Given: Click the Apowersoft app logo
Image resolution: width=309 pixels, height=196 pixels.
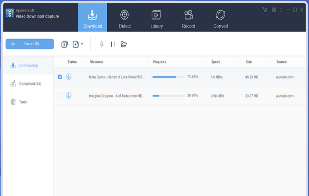Looking at the screenshot, I should point(10,13).
